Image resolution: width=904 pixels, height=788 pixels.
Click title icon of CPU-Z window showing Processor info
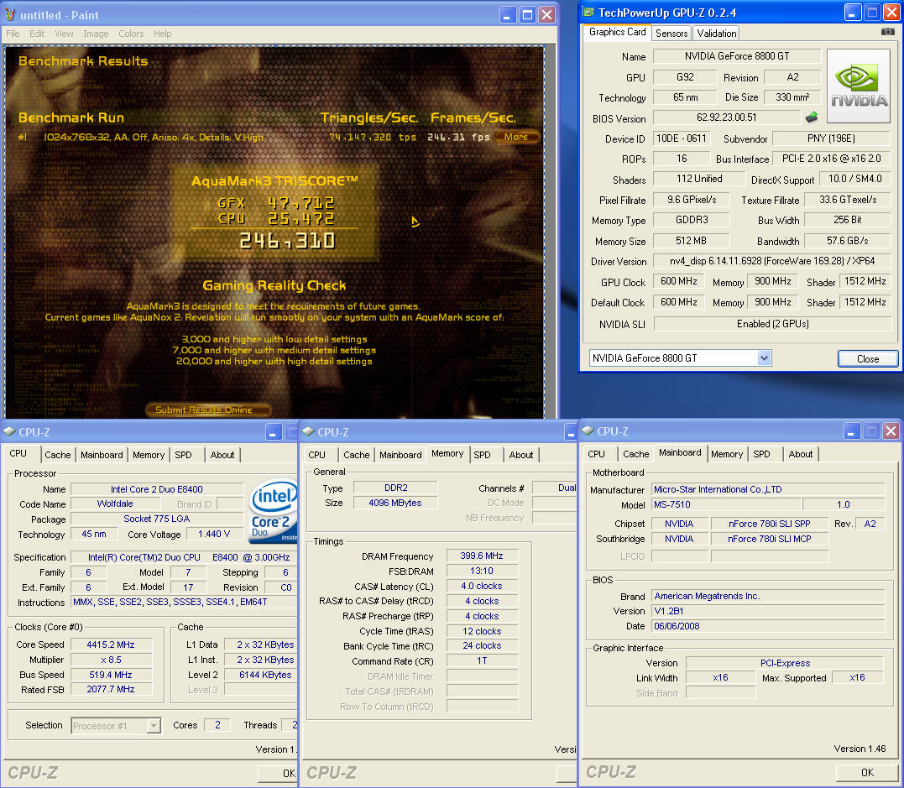coord(9,431)
